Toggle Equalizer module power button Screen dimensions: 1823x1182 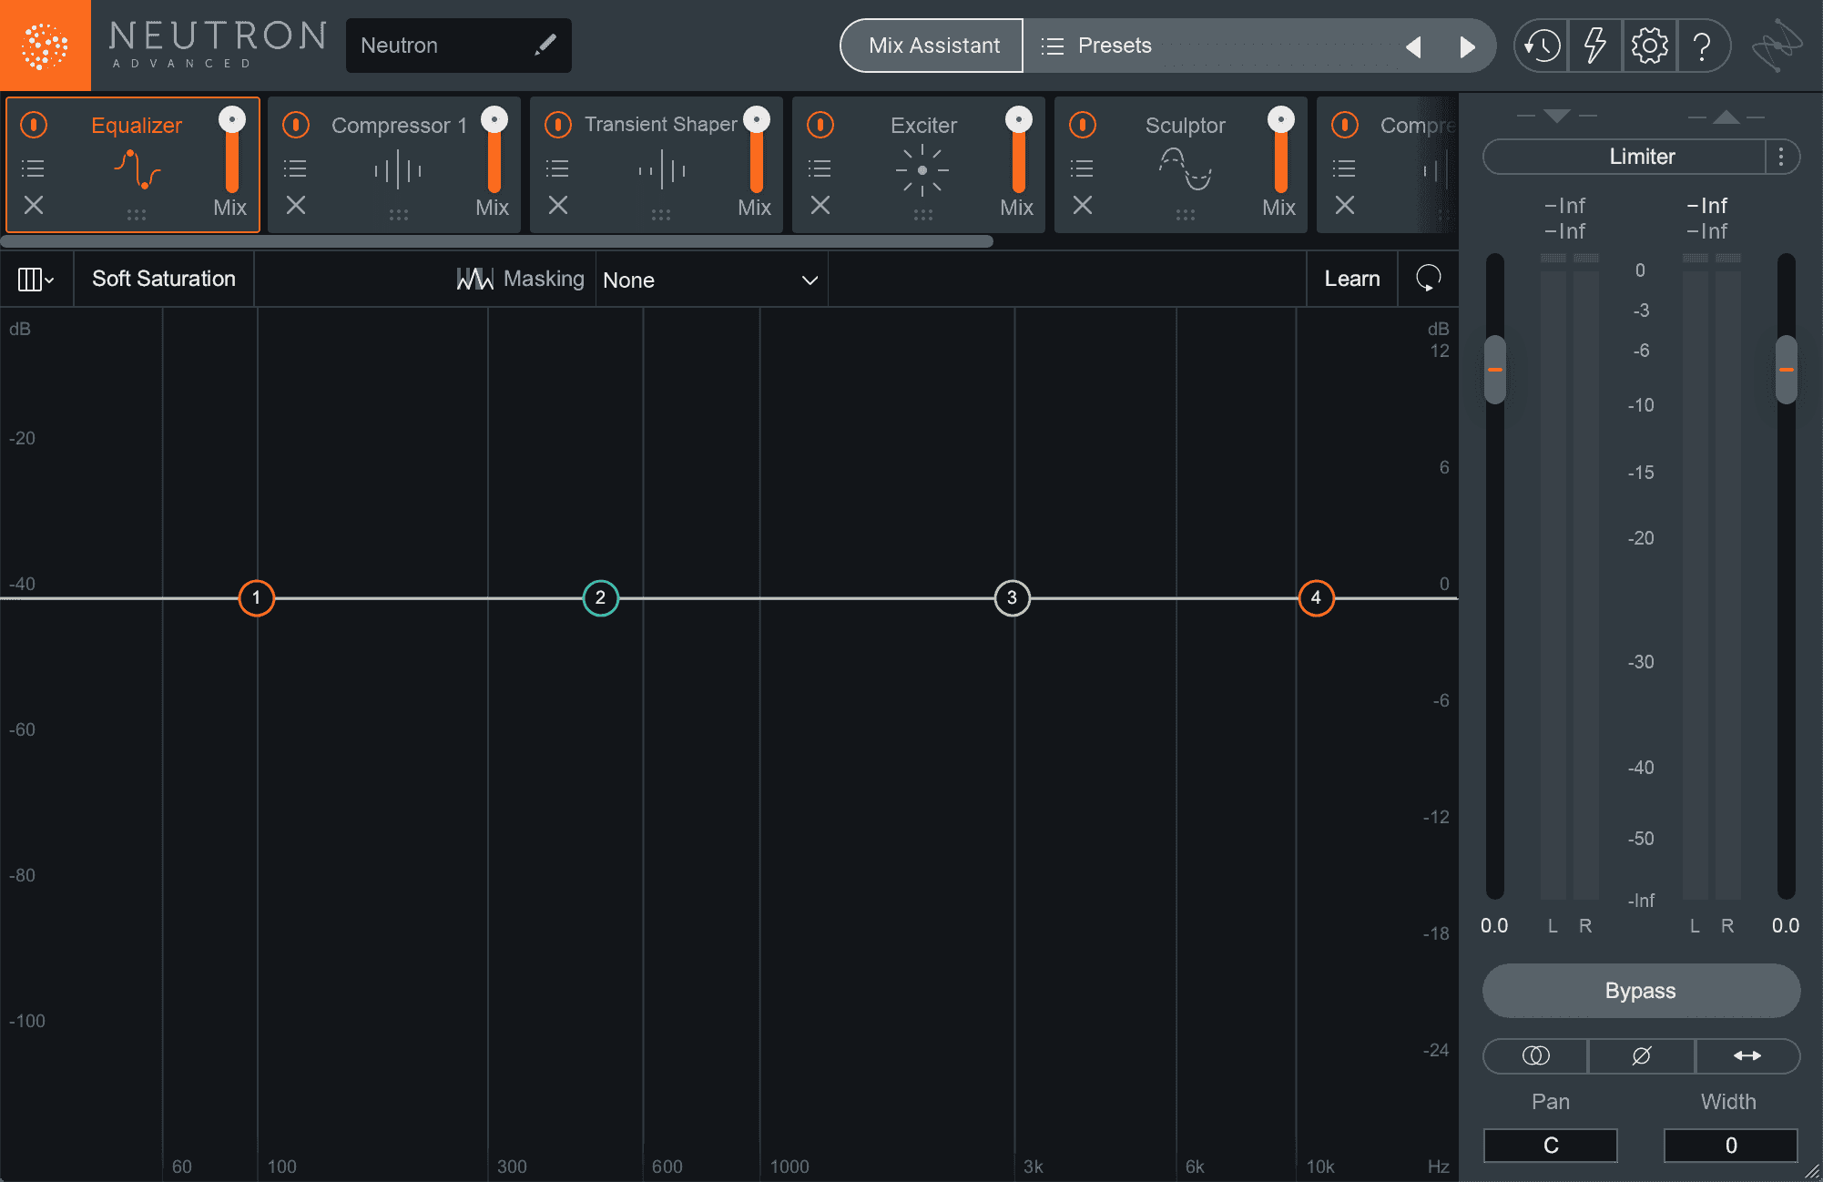[x=34, y=125]
